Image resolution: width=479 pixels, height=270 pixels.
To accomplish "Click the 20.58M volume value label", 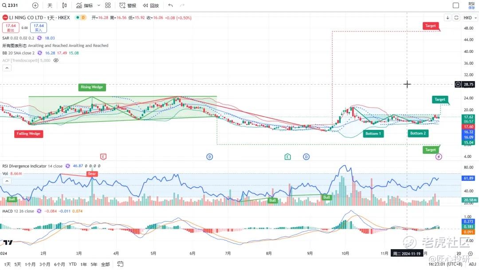I will pos(470,200).
